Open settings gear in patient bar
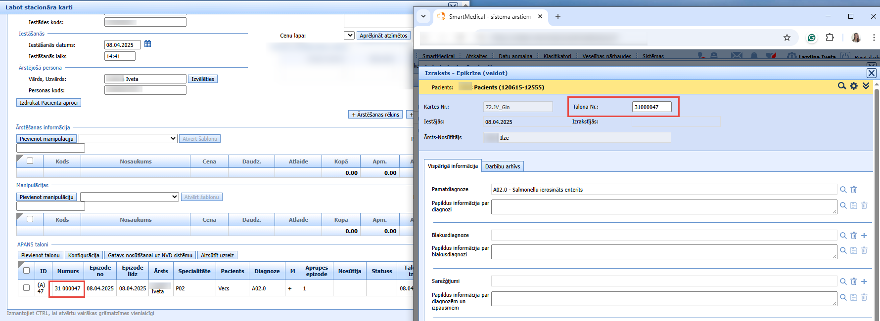This screenshot has width=880, height=321. click(x=854, y=86)
